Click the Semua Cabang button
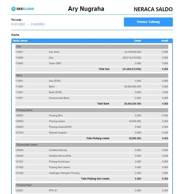Viewport: 184px width, 194px height. click(x=148, y=22)
